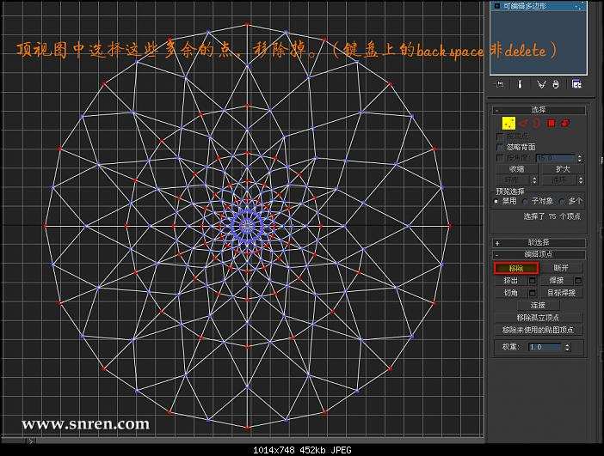Click the Pin Stack icon
The image size is (604, 456).
[x=501, y=84]
